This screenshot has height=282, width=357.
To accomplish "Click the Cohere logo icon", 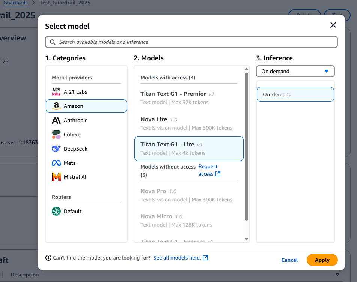I will click(x=56, y=134).
